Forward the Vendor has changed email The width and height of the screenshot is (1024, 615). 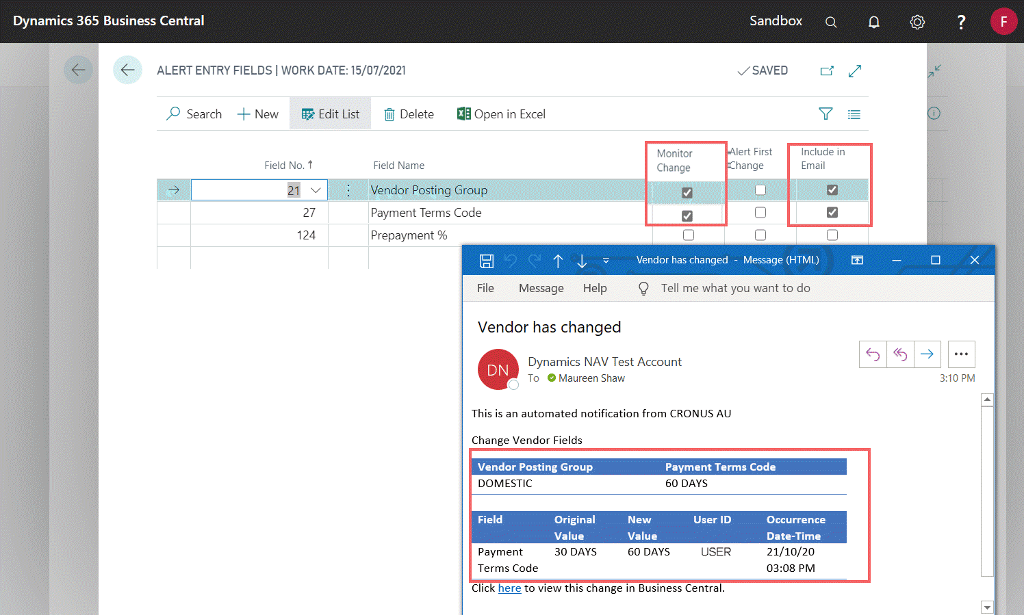coord(927,354)
